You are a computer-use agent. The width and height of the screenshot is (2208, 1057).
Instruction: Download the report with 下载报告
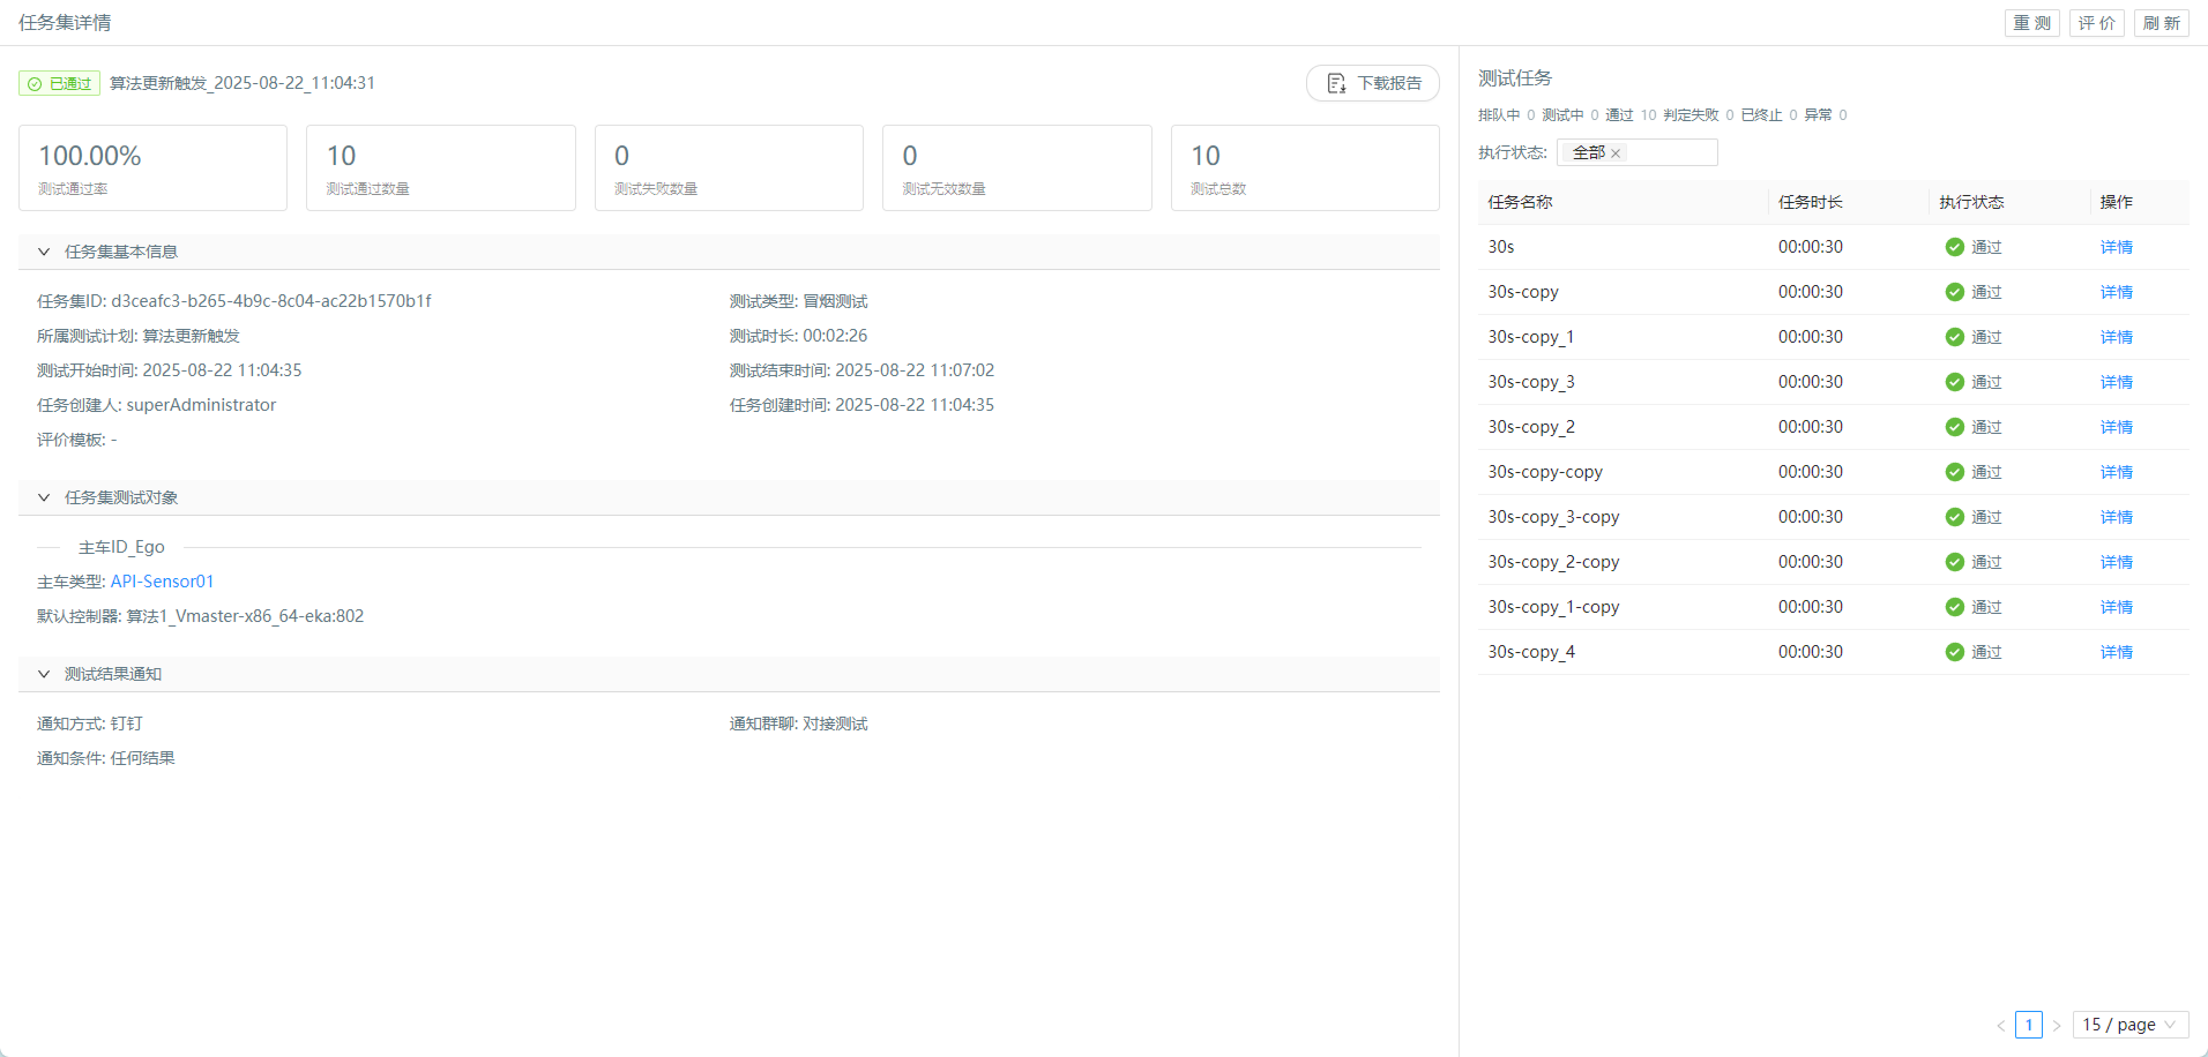click(x=1372, y=83)
